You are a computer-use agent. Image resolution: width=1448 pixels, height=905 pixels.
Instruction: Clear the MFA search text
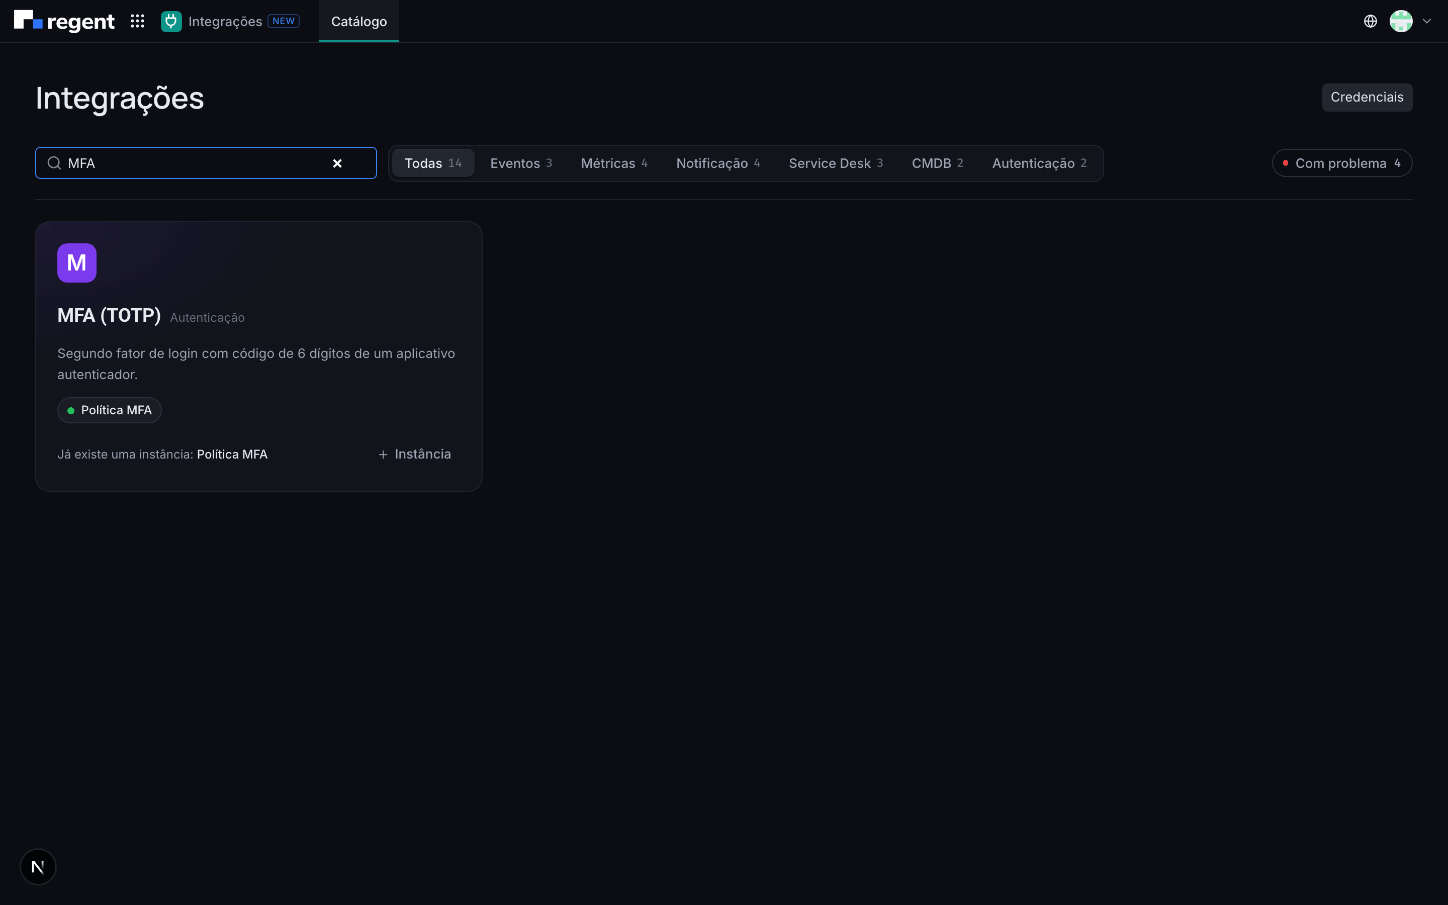click(337, 163)
